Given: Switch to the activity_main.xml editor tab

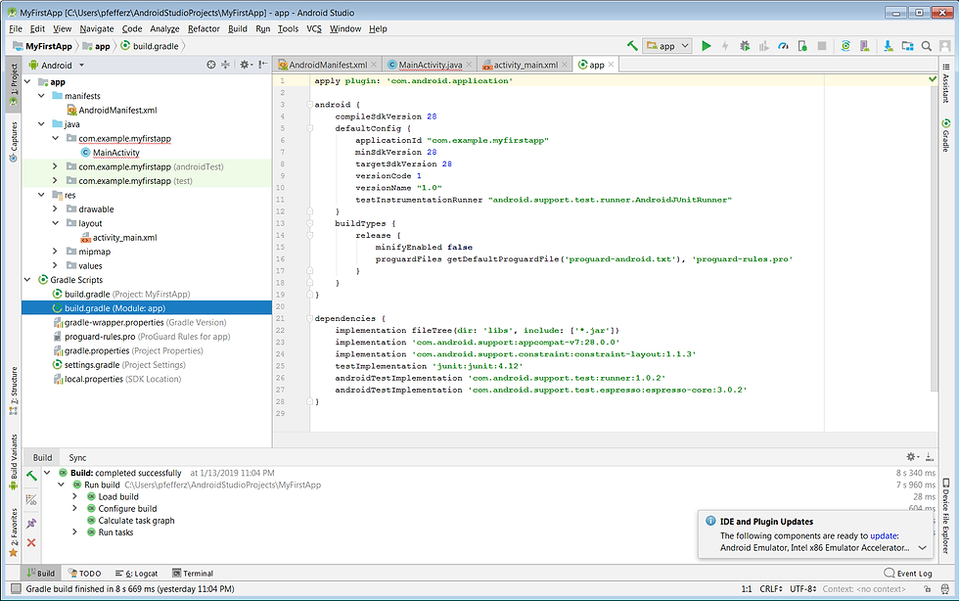Looking at the screenshot, I should pyautogui.click(x=525, y=65).
